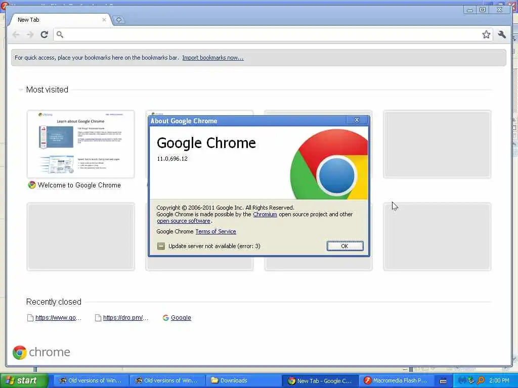Click the system clock showing 2:00 PM
This screenshot has height=388, width=518.
(499, 381)
